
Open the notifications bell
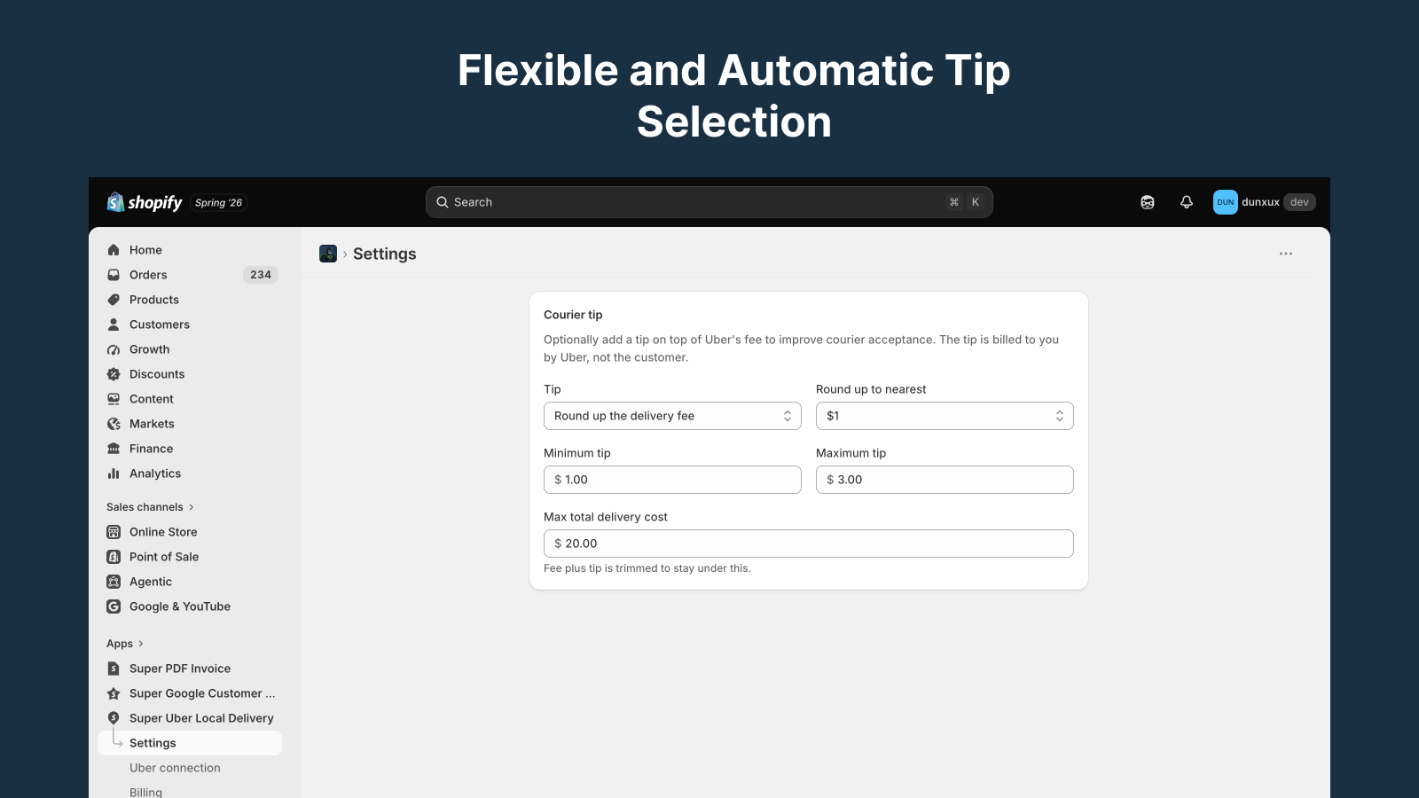coord(1187,202)
